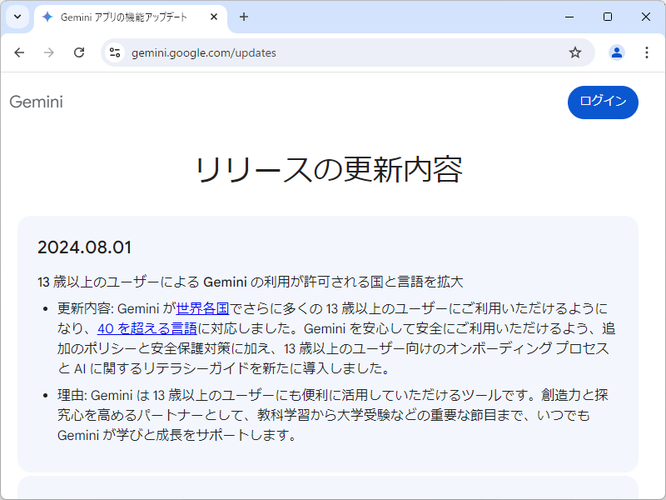Reload the Gemini updates page

point(79,52)
